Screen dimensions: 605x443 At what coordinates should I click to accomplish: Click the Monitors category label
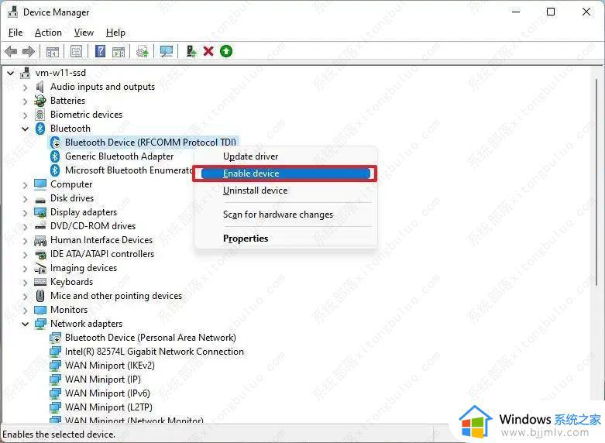coord(69,310)
